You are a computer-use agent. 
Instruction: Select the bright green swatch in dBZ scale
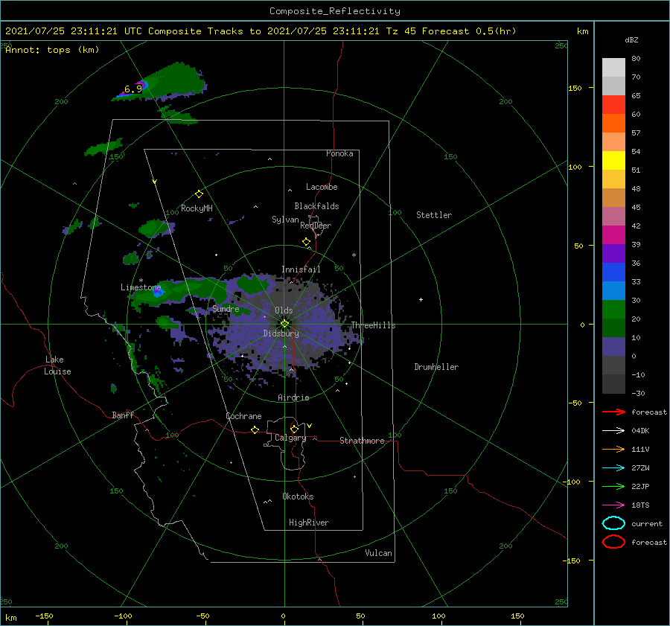[613, 309]
